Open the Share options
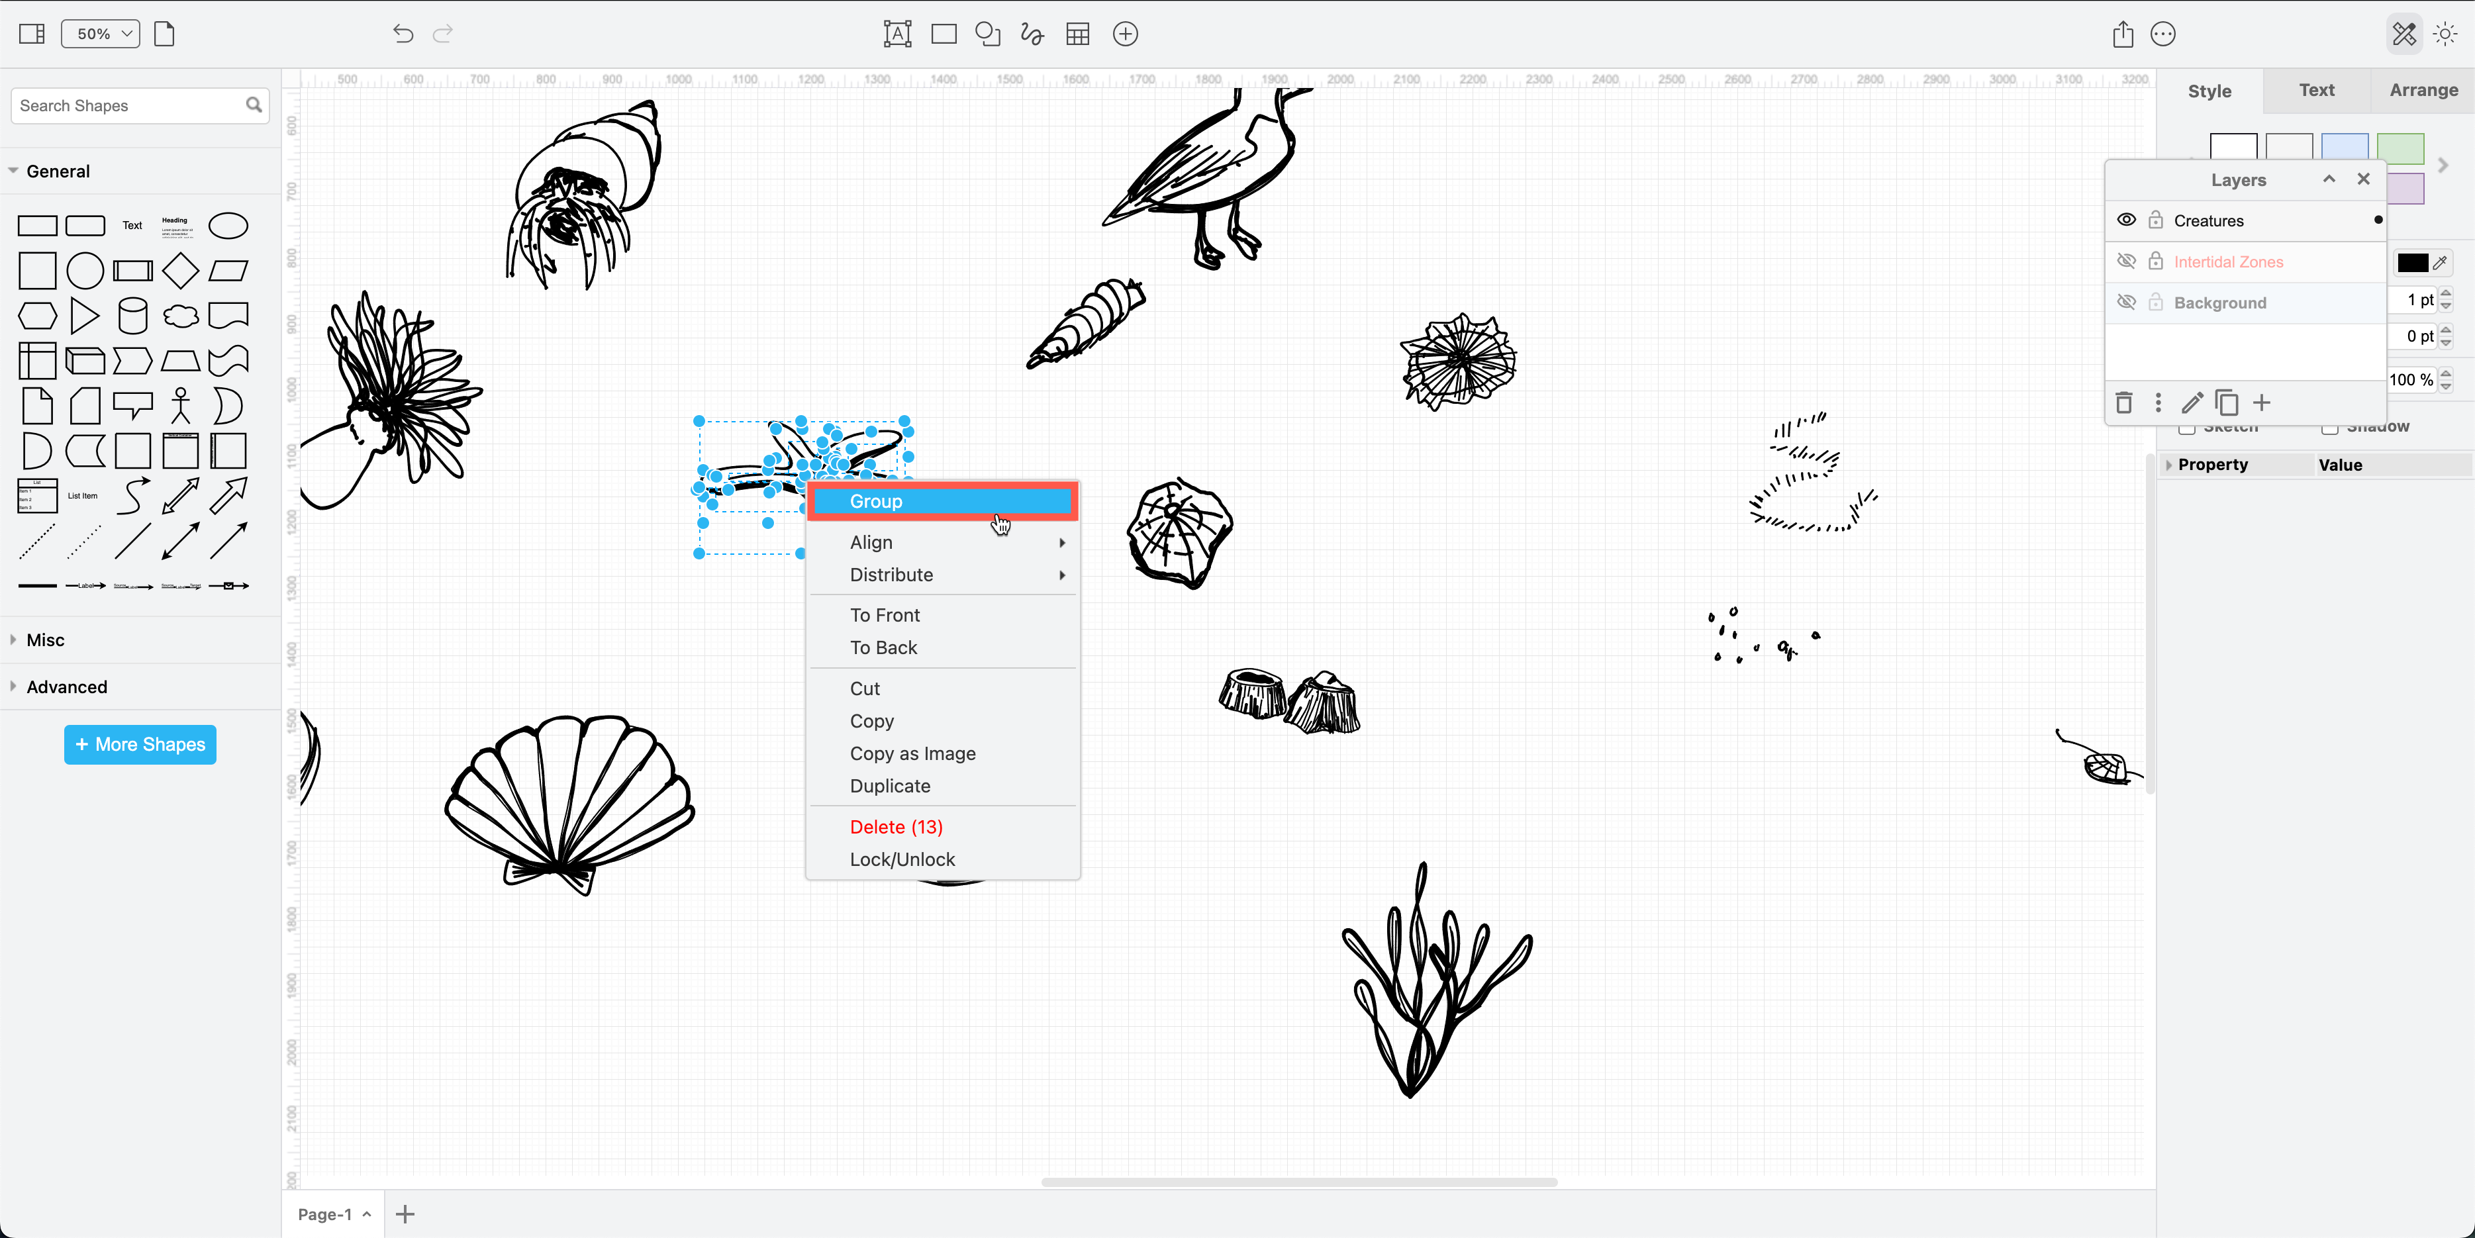This screenshot has width=2475, height=1238. 2122,34
